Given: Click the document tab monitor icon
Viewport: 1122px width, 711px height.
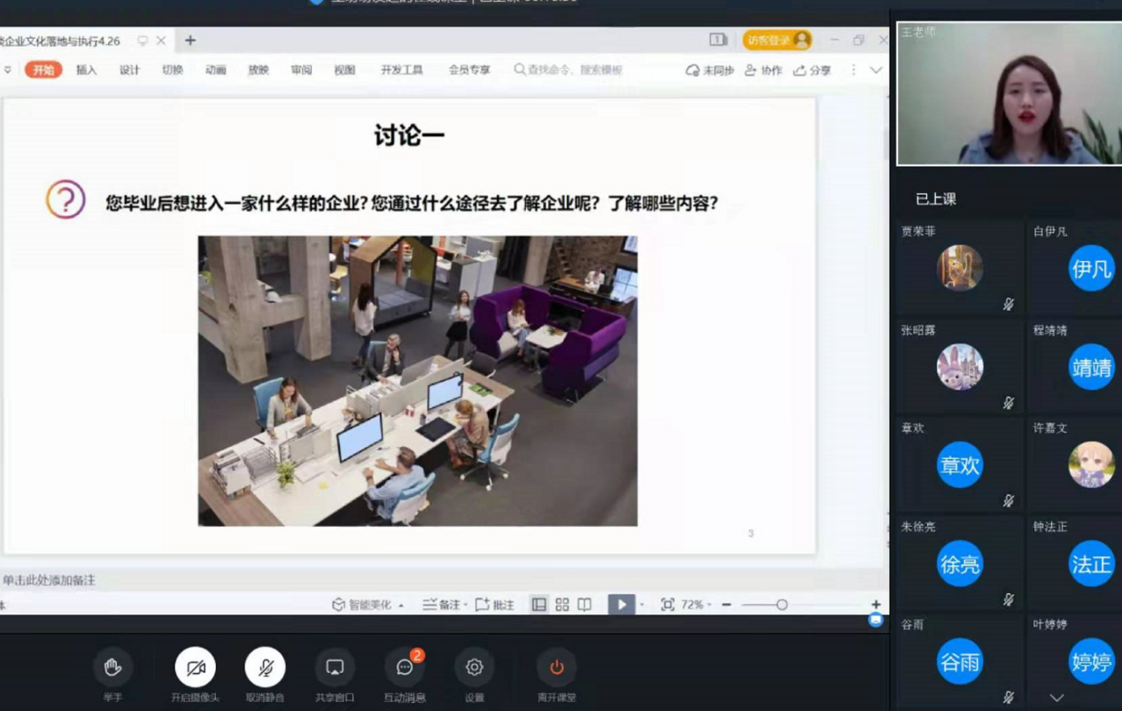Looking at the screenshot, I should 143,41.
